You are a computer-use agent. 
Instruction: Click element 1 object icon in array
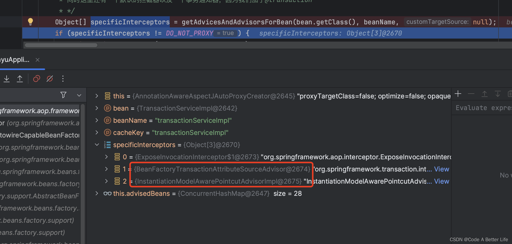(x=117, y=169)
